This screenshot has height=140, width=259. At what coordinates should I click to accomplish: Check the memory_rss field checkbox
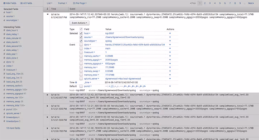point(81,67)
